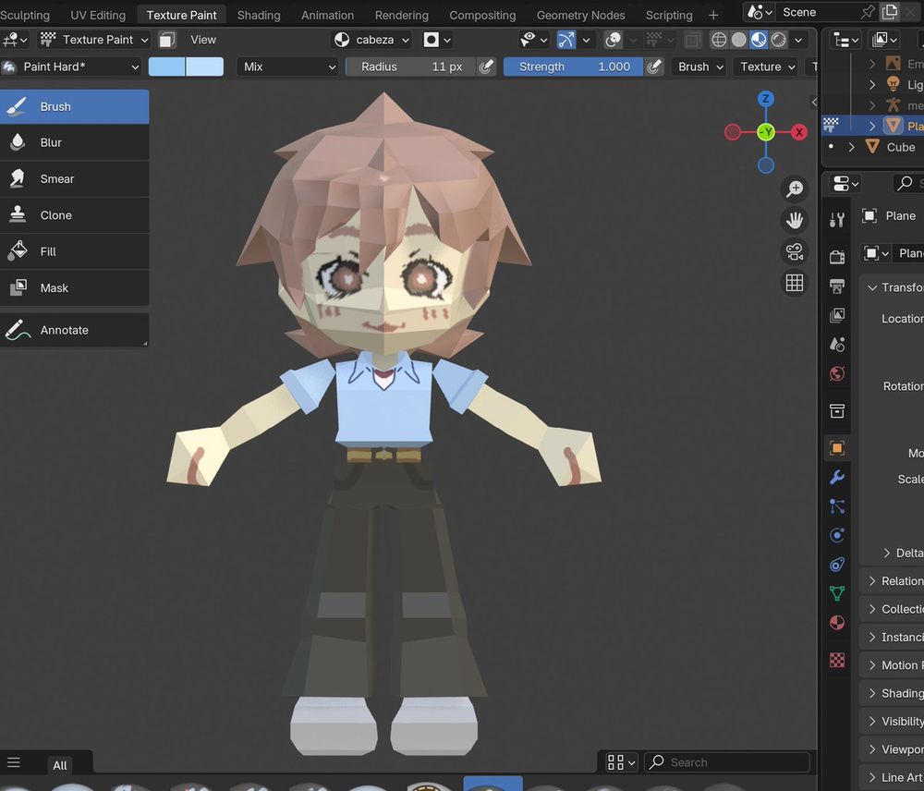
Task: Click the green -Y axis gizmo handle
Action: (x=765, y=132)
